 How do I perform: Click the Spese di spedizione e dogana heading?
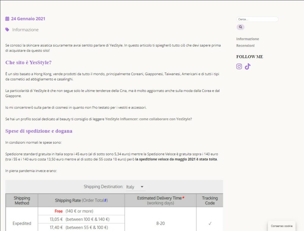pos(39,131)
